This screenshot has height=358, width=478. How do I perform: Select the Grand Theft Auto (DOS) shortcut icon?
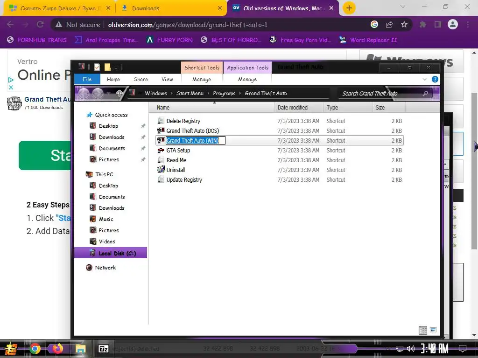[161, 131]
